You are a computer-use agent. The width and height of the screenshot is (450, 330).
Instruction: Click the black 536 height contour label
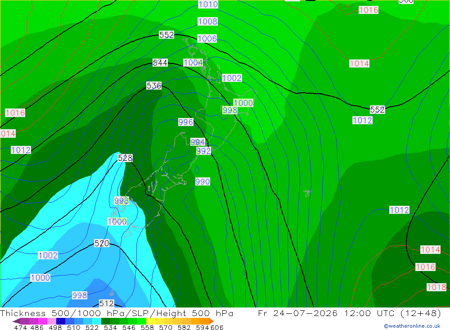[x=154, y=86]
